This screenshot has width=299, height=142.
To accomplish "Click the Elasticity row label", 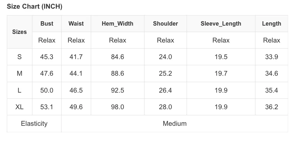I will point(34,124).
